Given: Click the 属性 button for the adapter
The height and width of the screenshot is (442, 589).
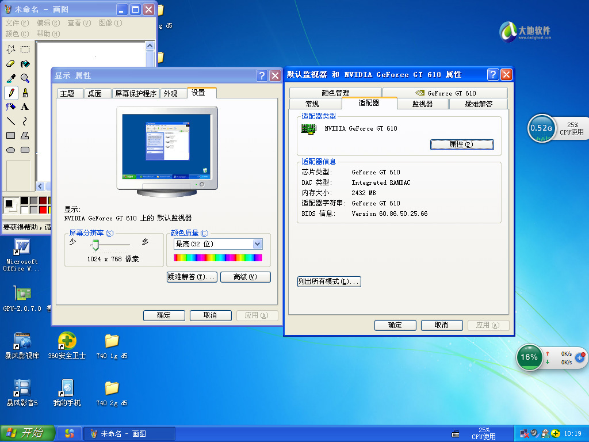Looking at the screenshot, I should [462, 144].
